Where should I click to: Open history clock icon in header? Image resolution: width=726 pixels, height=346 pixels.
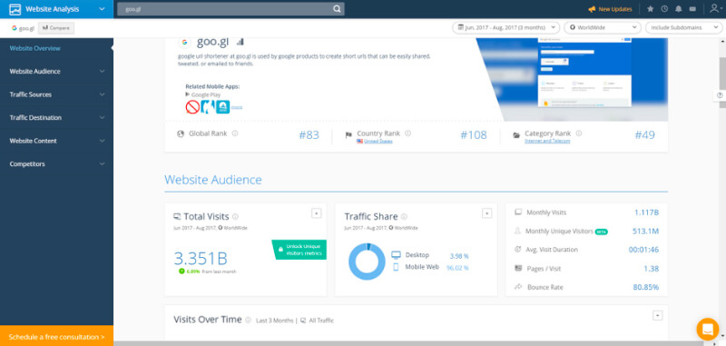[x=664, y=9]
